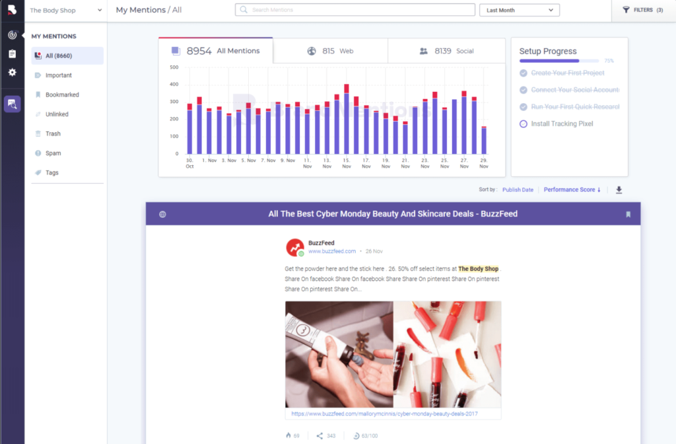Toggle Create Your First Project checkmark
The height and width of the screenshot is (444, 676).
(524, 73)
